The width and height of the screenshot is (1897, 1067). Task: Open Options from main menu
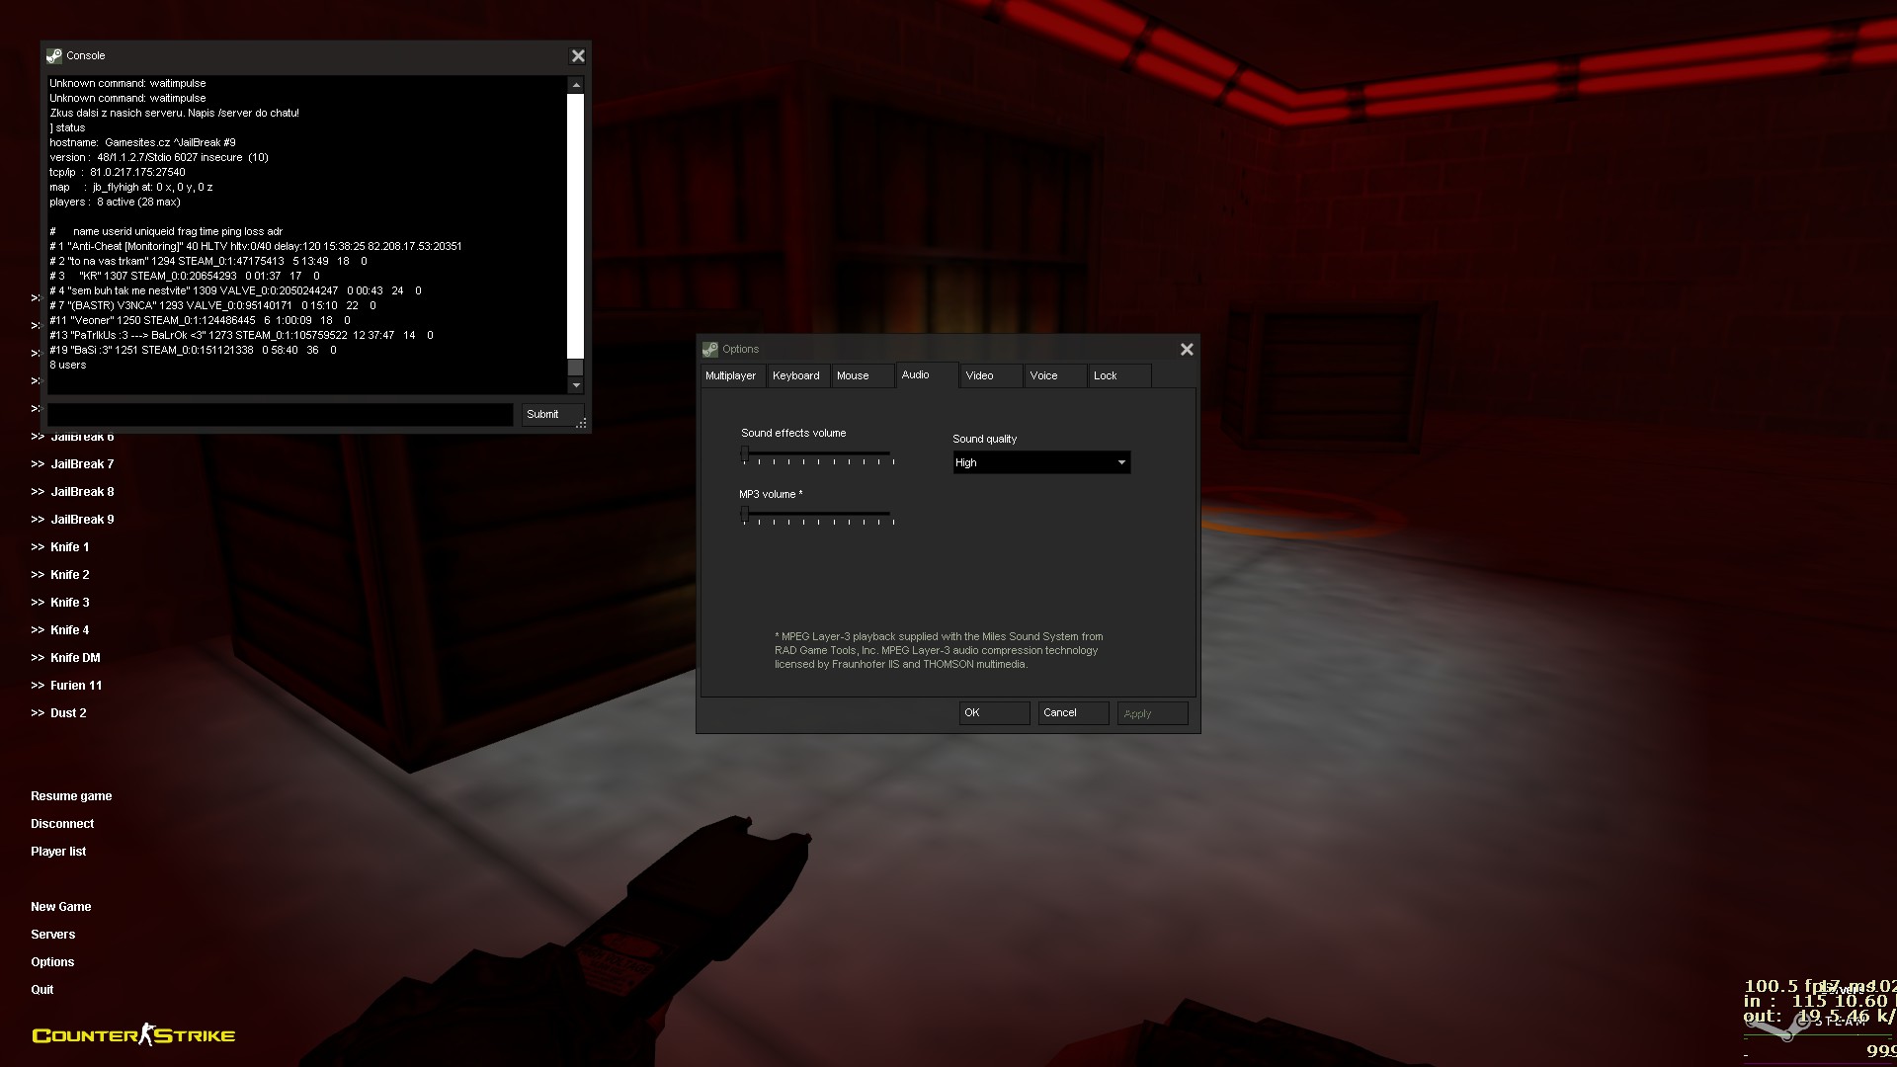point(52,962)
